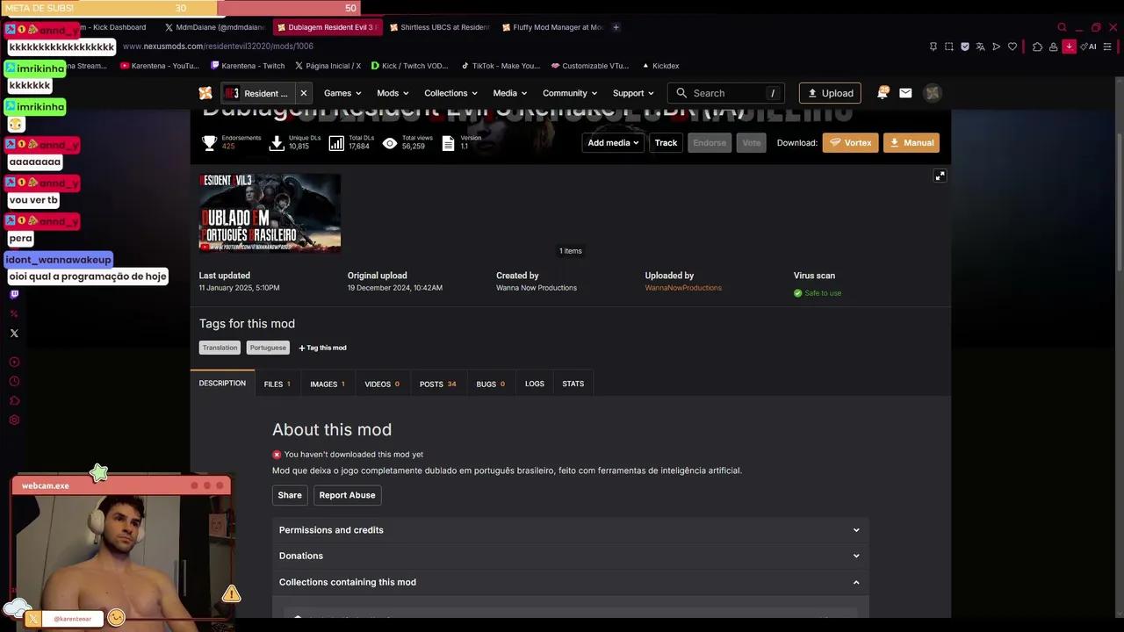Switch to the Videos tab

[382, 384]
